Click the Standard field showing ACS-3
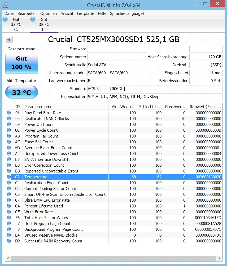Image resolution: width=227 pixels, height=266 pixels. pyautogui.click(x=155, y=89)
